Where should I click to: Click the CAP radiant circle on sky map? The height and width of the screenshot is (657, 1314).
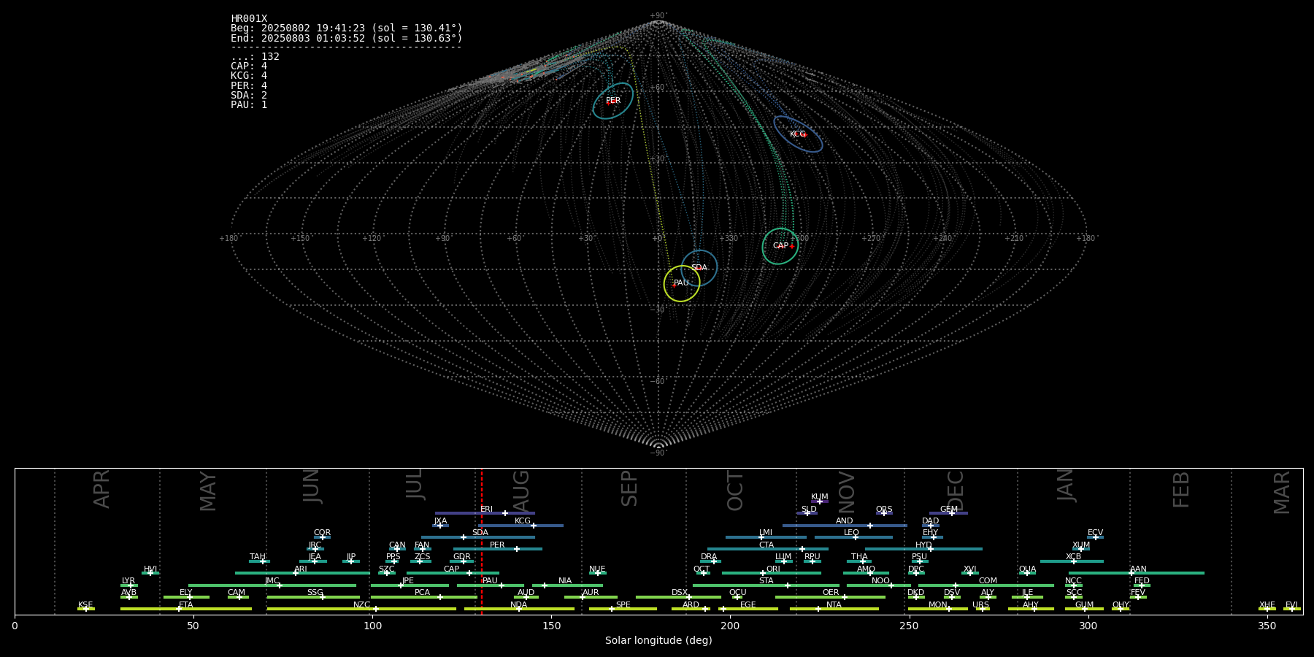pyautogui.click(x=780, y=246)
